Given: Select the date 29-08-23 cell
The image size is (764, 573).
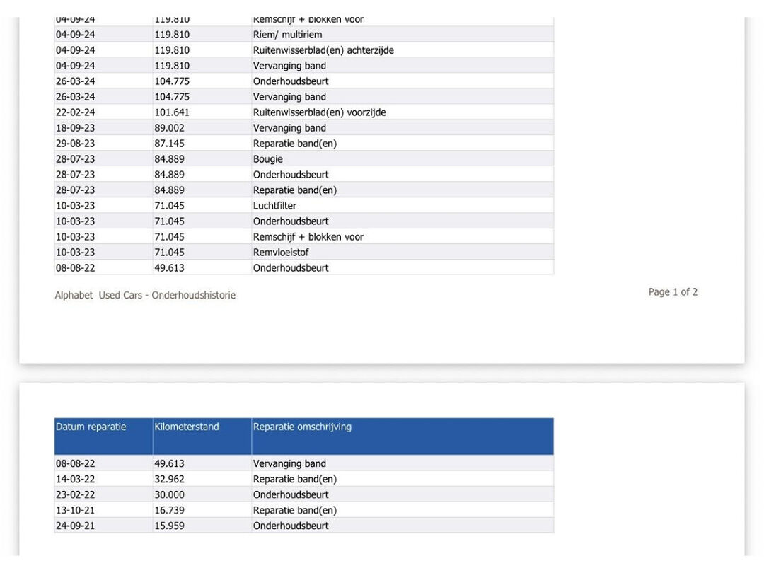Looking at the screenshot, I should (x=76, y=144).
